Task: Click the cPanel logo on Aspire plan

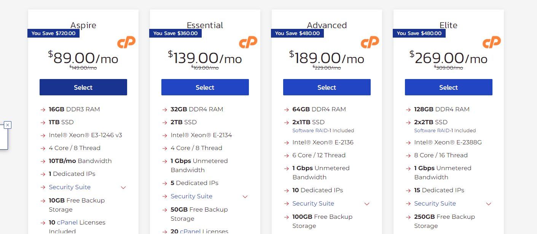Action: (126, 42)
